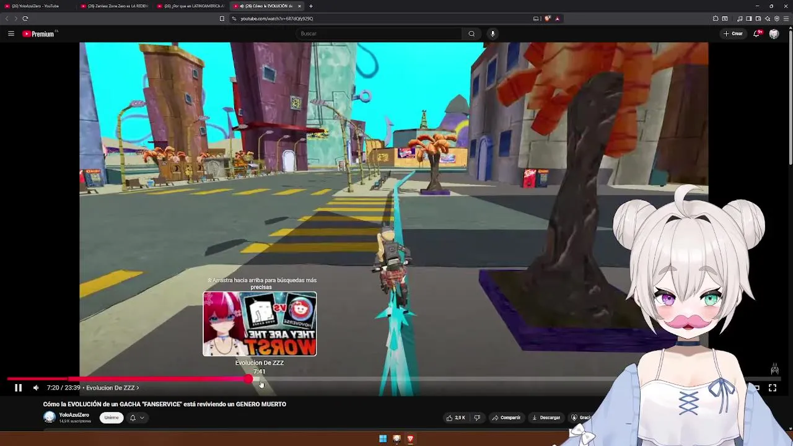Click the 7:20 / 23:39 time display
Image resolution: width=793 pixels, height=446 pixels.
[x=64, y=388]
